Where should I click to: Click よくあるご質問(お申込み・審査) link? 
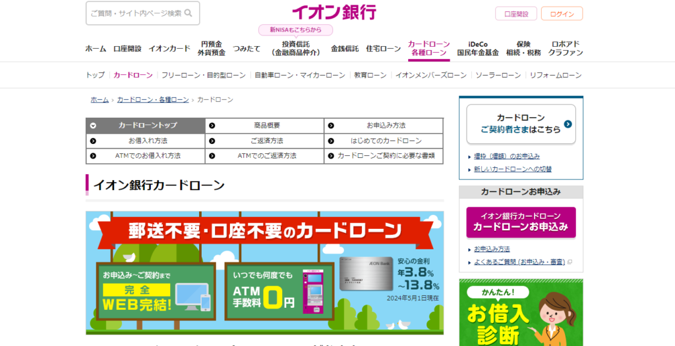pyautogui.click(x=519, y=262)
